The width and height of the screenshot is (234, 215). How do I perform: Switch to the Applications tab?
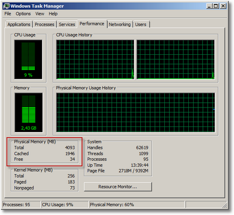[x=19, y=24]
